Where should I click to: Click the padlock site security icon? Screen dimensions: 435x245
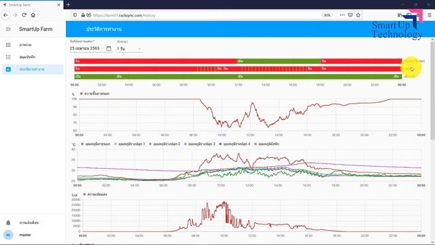coord(83,15)
